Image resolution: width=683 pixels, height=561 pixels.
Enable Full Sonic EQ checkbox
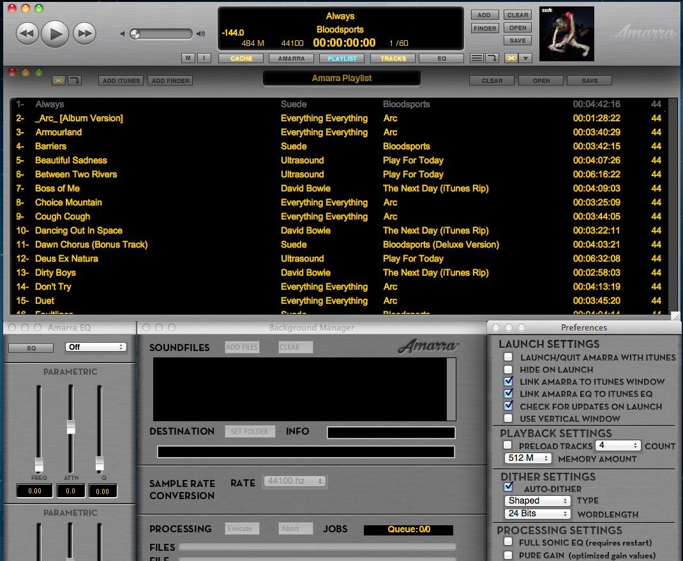(508, 542)
